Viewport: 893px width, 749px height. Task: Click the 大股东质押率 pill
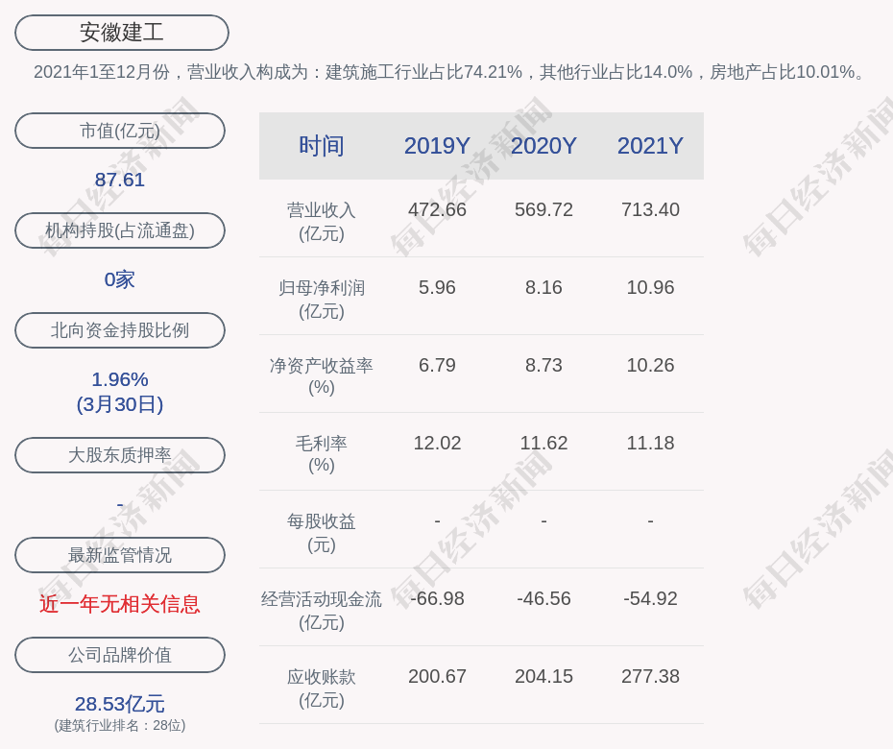pyautogui.click(x=120, y=455)
